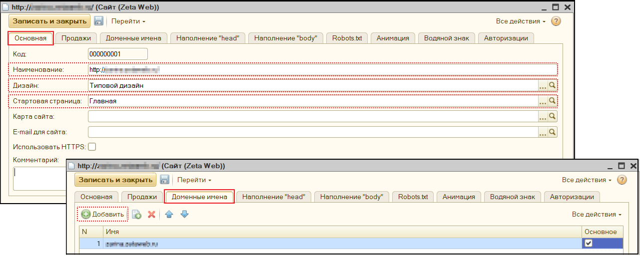The width and height of the screenshot is (640, 256).
Task: Delete row with the red X icon
Action: pos(151,215)
